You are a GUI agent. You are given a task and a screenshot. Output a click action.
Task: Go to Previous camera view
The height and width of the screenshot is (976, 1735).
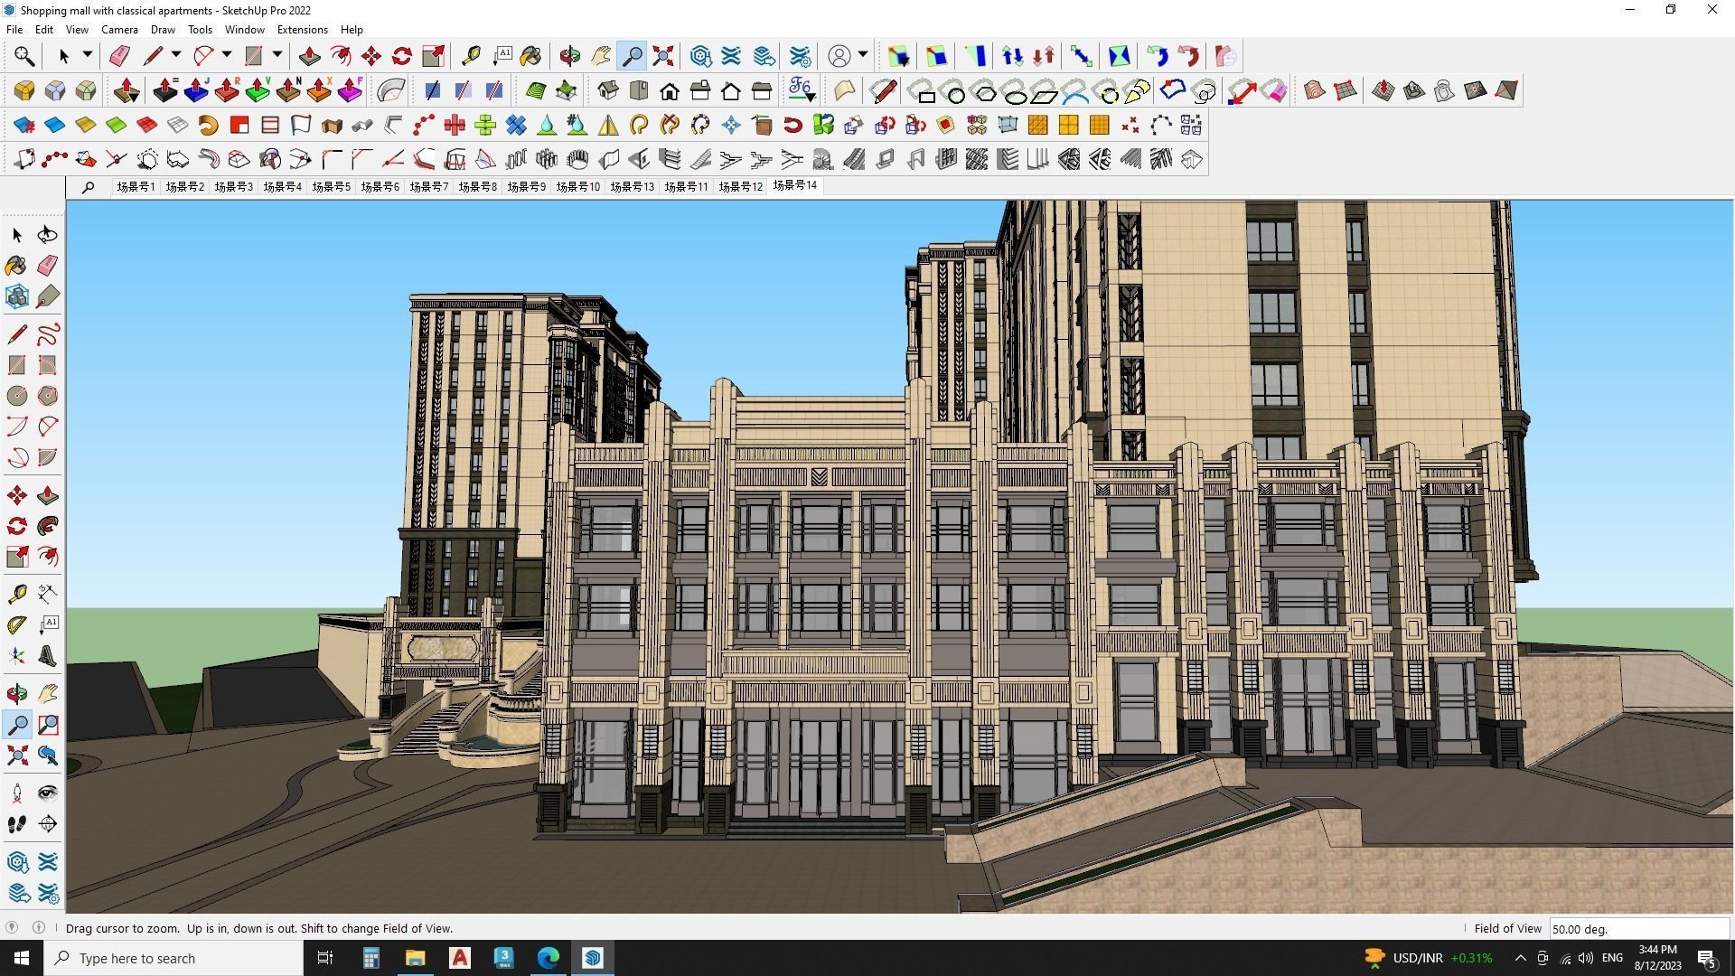(47, 755)
